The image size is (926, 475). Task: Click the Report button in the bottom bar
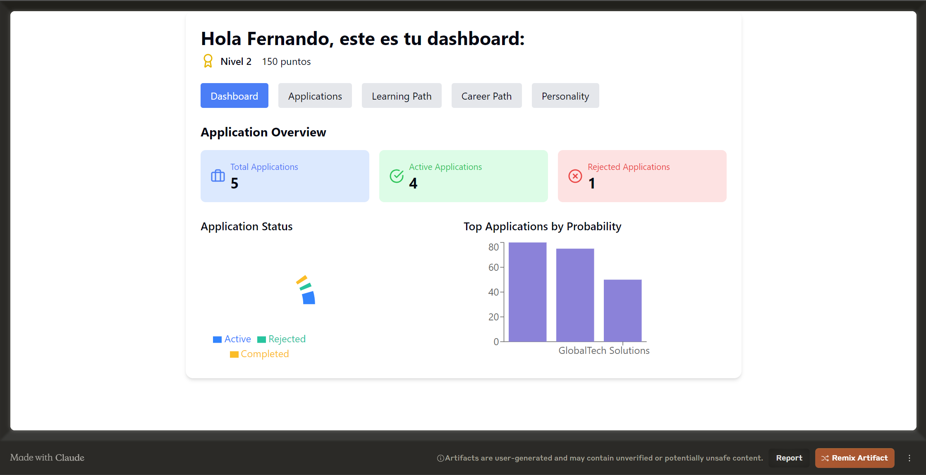point(788,457)
